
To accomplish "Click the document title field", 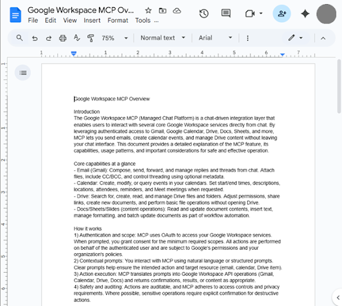I will pyautogui.click(x=81, y=10).
